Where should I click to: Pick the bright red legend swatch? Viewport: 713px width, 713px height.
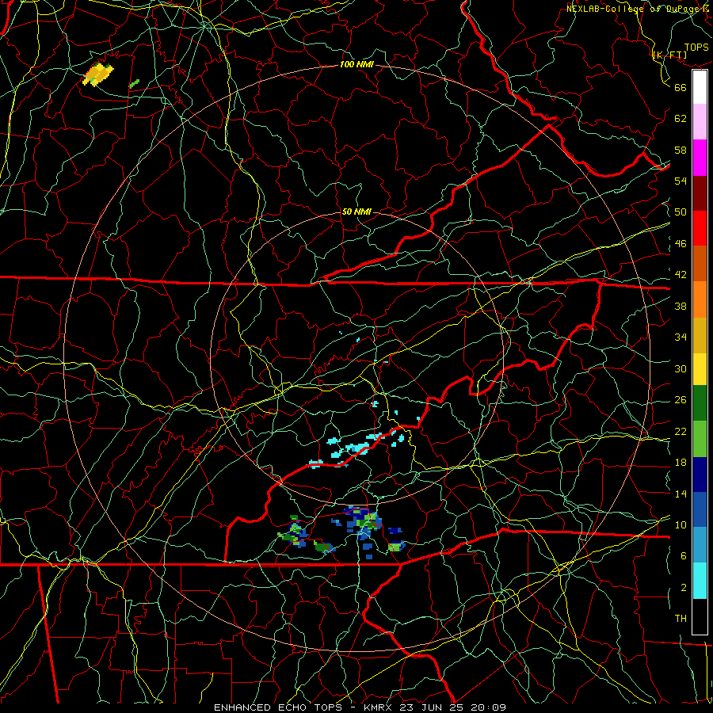click(x=700, y=228)
